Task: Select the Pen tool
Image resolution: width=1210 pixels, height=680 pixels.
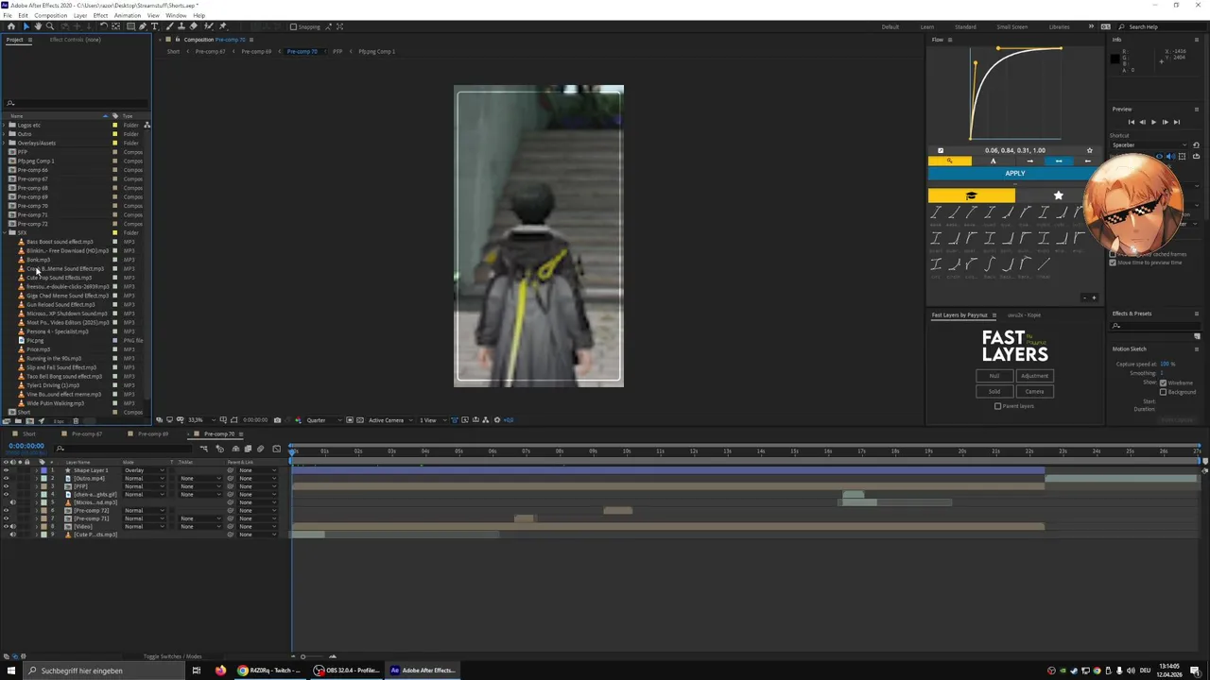Action: coord(143,26)
